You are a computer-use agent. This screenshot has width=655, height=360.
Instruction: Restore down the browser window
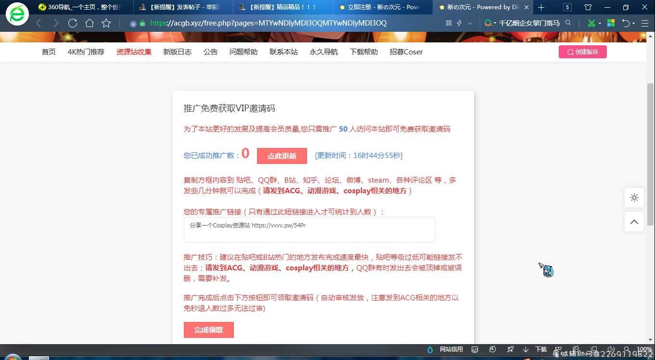[x=626, y=7]
